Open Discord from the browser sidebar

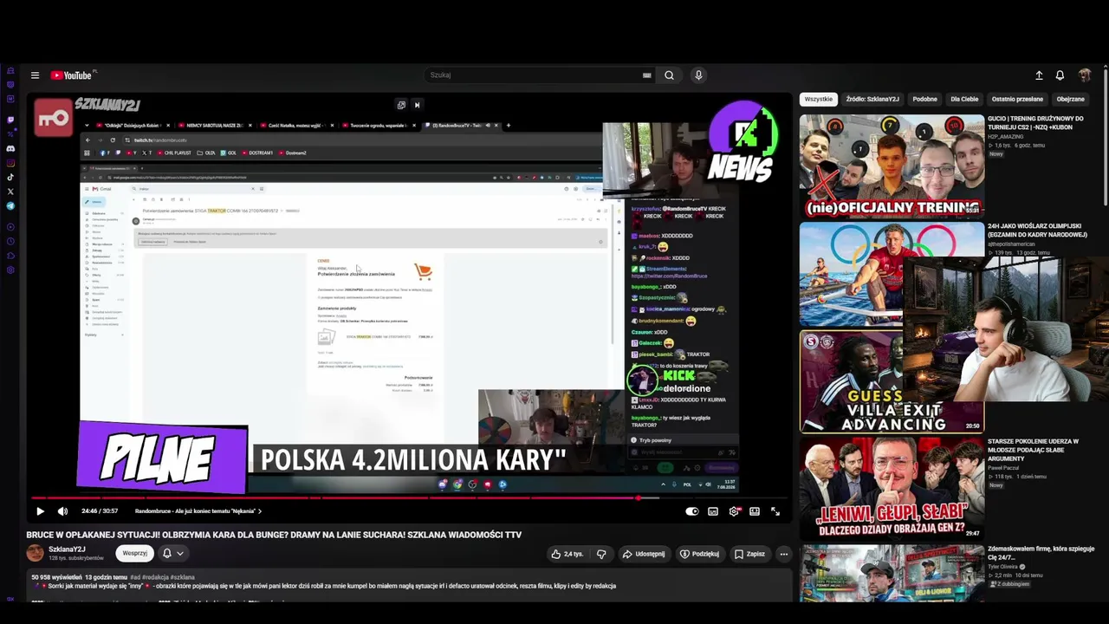tap(10, 148)
